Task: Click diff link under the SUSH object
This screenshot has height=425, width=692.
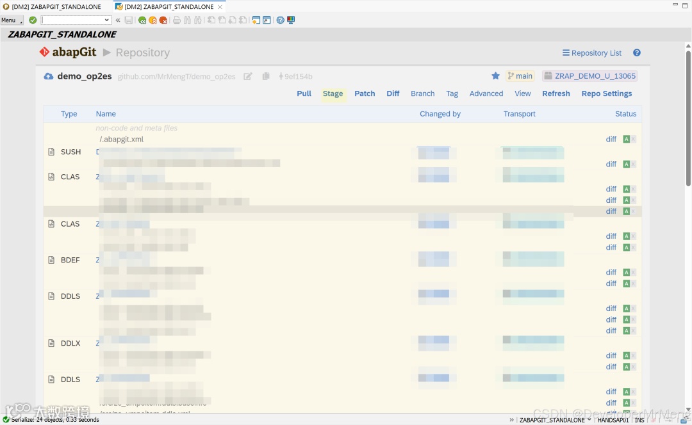Action: 611,164
